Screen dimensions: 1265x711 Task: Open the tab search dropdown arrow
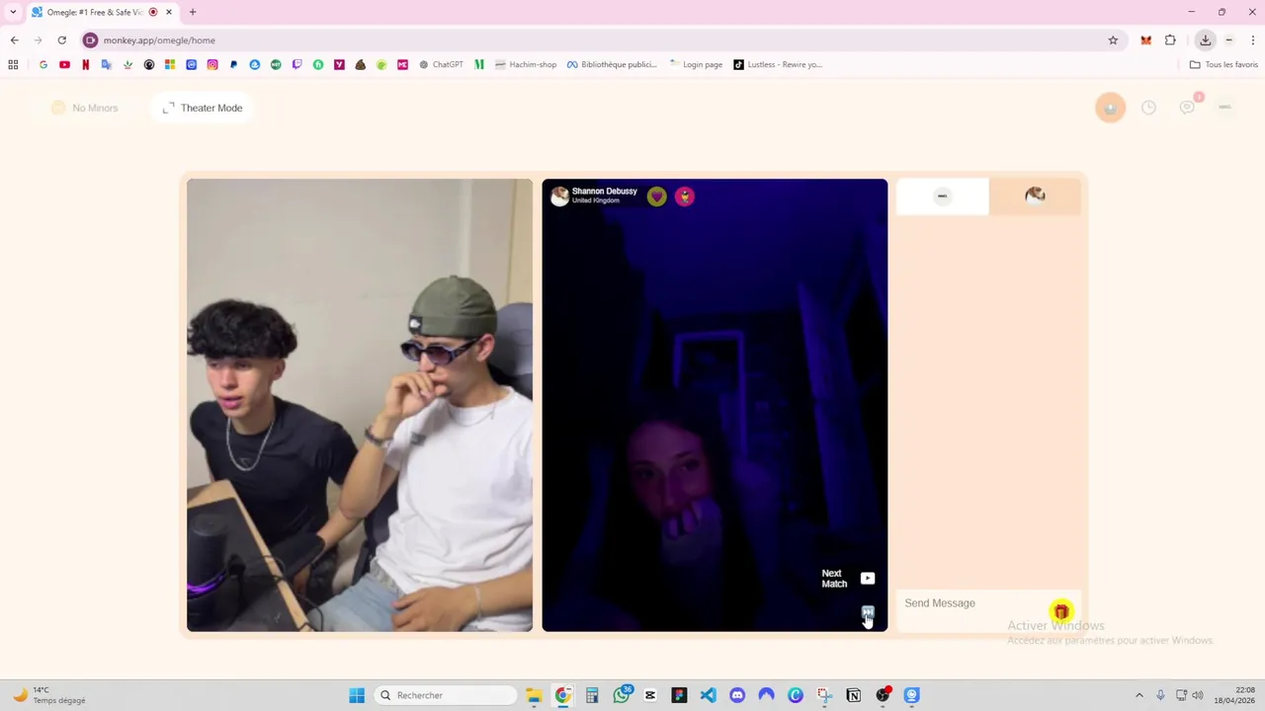coord(13,12)
